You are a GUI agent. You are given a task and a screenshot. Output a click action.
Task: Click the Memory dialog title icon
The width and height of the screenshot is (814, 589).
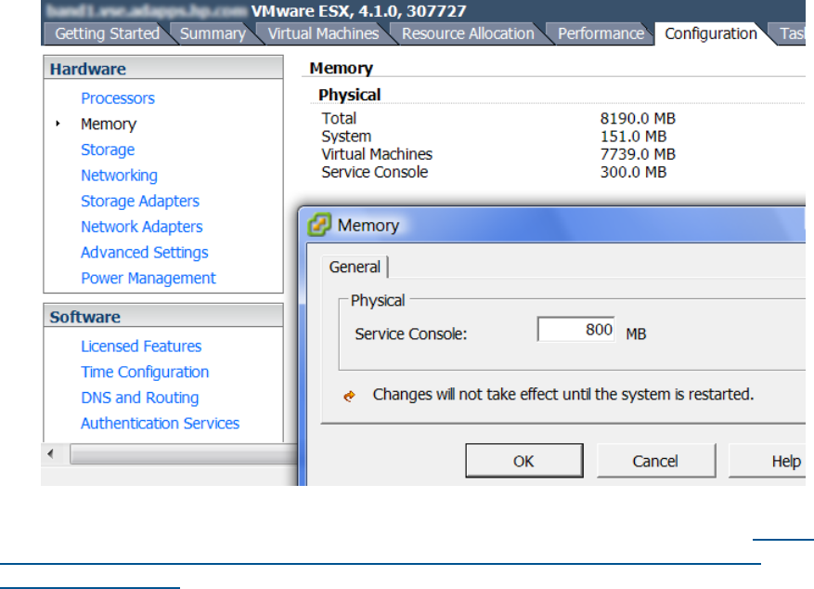(x=319, y=225)
